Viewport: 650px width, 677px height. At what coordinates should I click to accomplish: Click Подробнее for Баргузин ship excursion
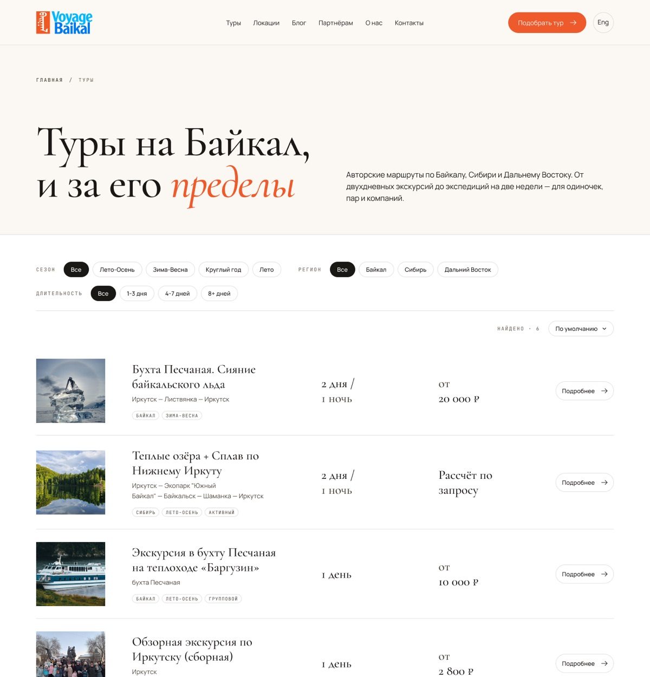pyautogui.click(x=584, y=574)
